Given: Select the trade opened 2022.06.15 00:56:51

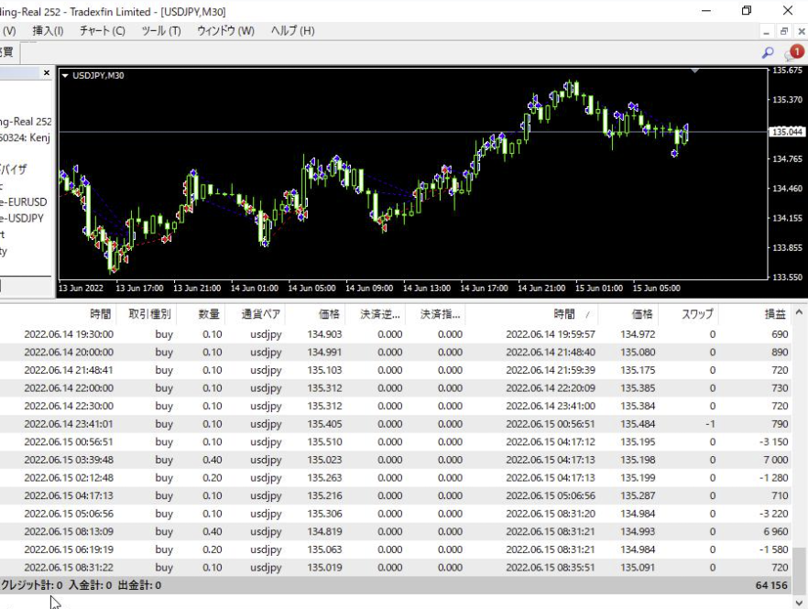Looking at the screenshot, I should tap(396, 442).
